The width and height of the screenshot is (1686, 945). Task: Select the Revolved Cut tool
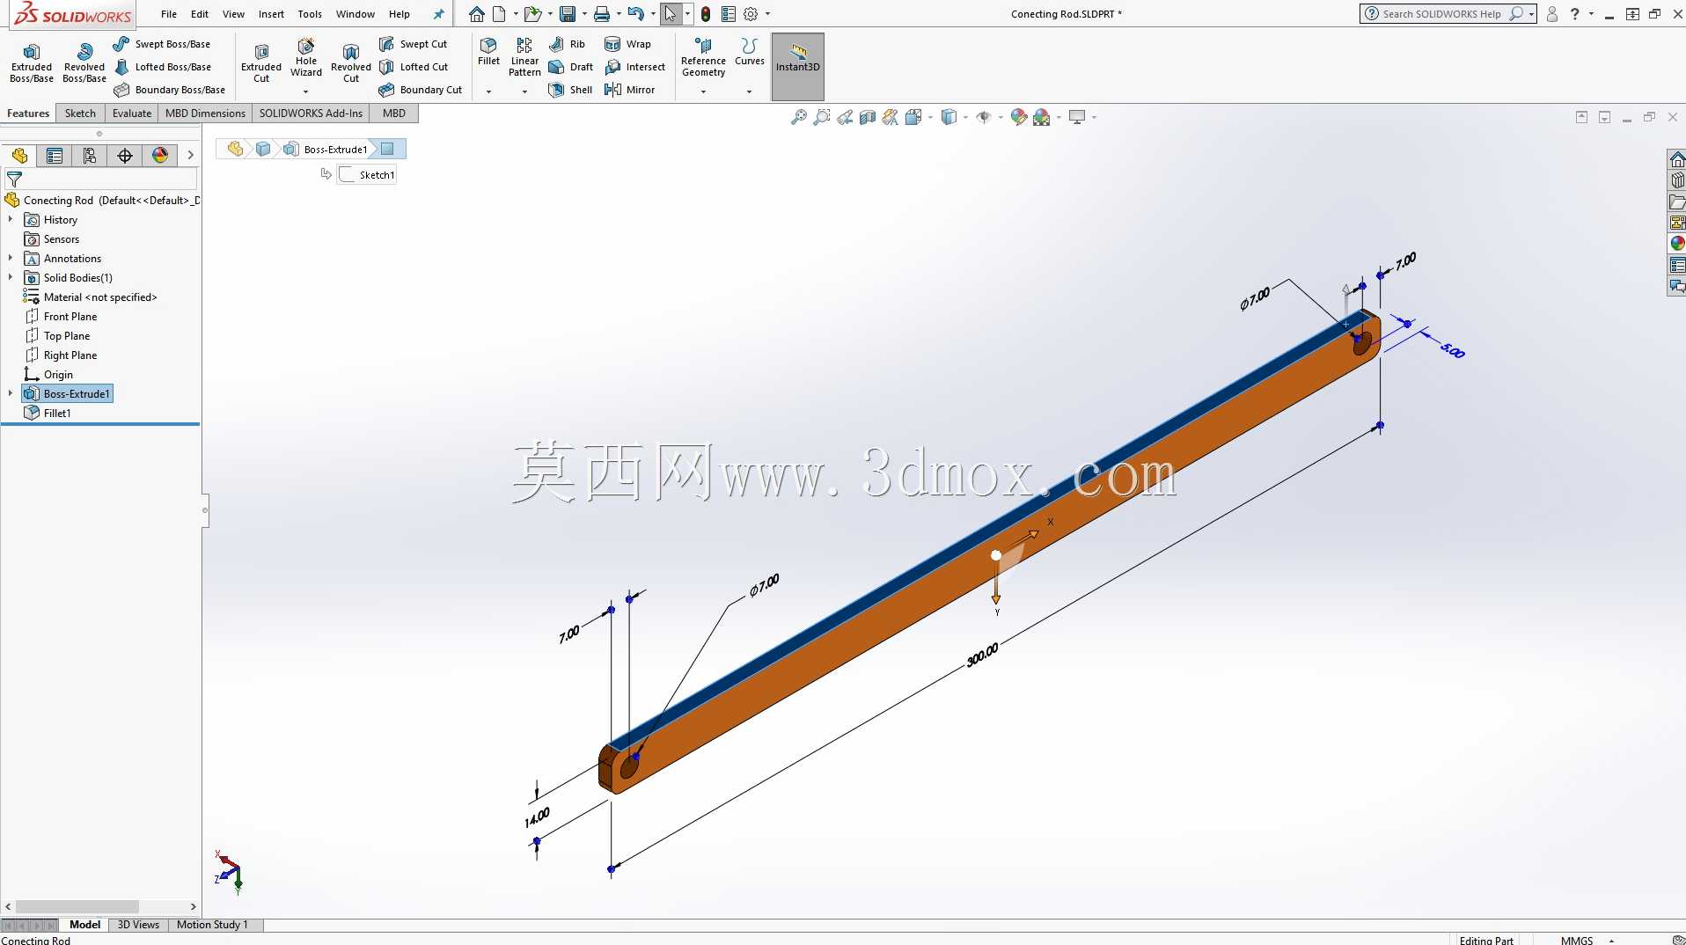point(351,62)
